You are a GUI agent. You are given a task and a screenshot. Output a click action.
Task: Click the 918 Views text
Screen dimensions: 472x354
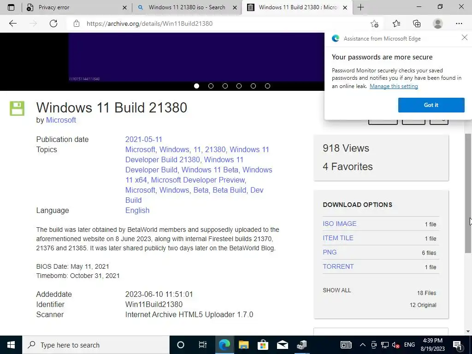tap(346, 148)
